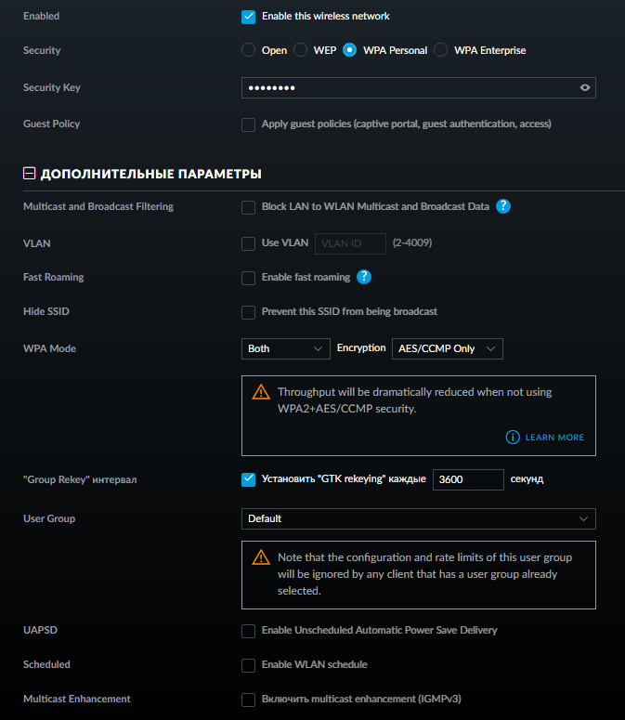
Task: Toggle the GTK rekeying checkbox
Action: (248, 480)
